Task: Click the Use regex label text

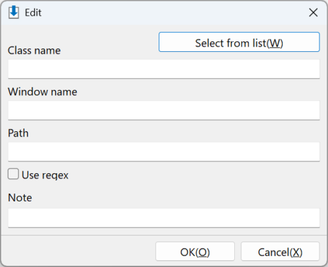Action: (x=45, y=175)
